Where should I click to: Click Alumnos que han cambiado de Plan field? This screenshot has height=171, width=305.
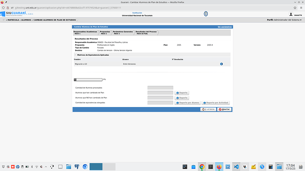click(160, 93)
